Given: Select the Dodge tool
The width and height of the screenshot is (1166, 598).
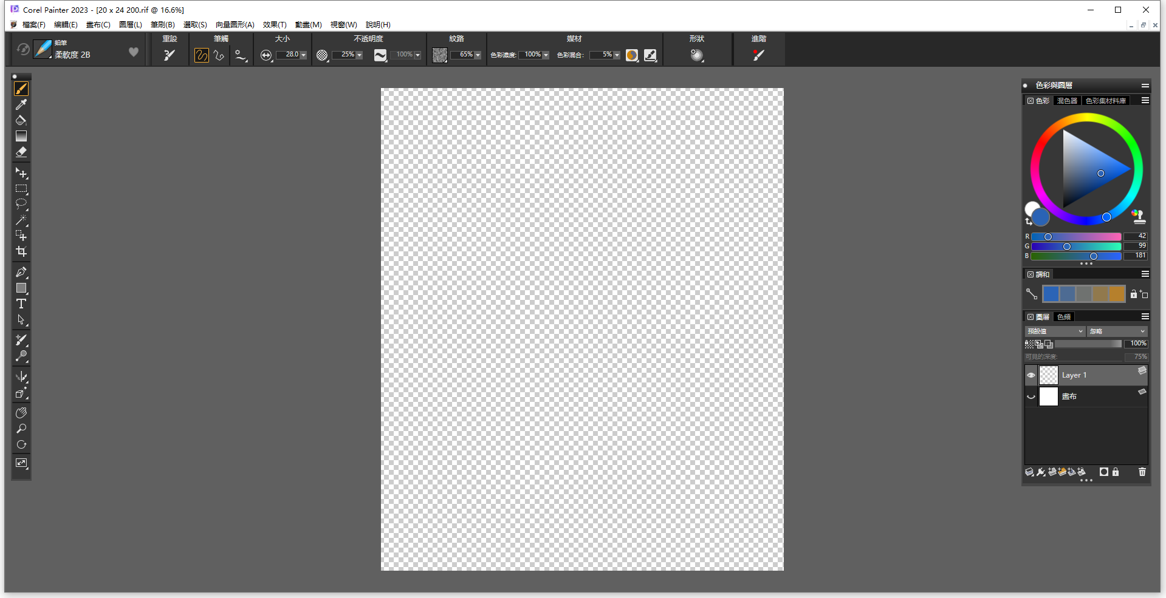Looking at the screenshot, I should click(x=21, y=356).
